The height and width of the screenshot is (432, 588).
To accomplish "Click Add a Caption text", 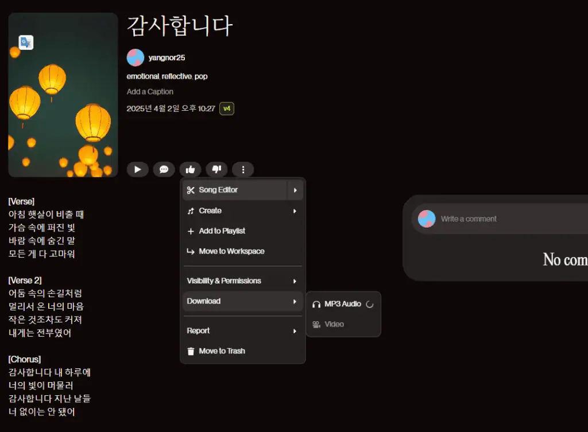I will (150, 92).
